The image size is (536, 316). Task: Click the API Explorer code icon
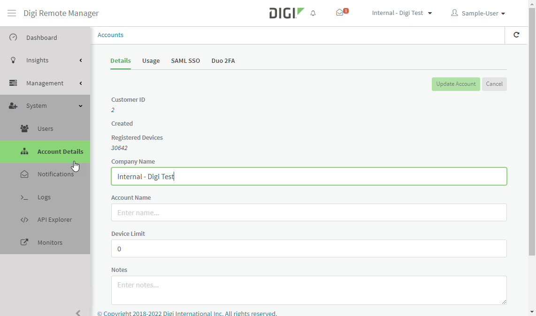pyautogui.click(x=24, y=220)
